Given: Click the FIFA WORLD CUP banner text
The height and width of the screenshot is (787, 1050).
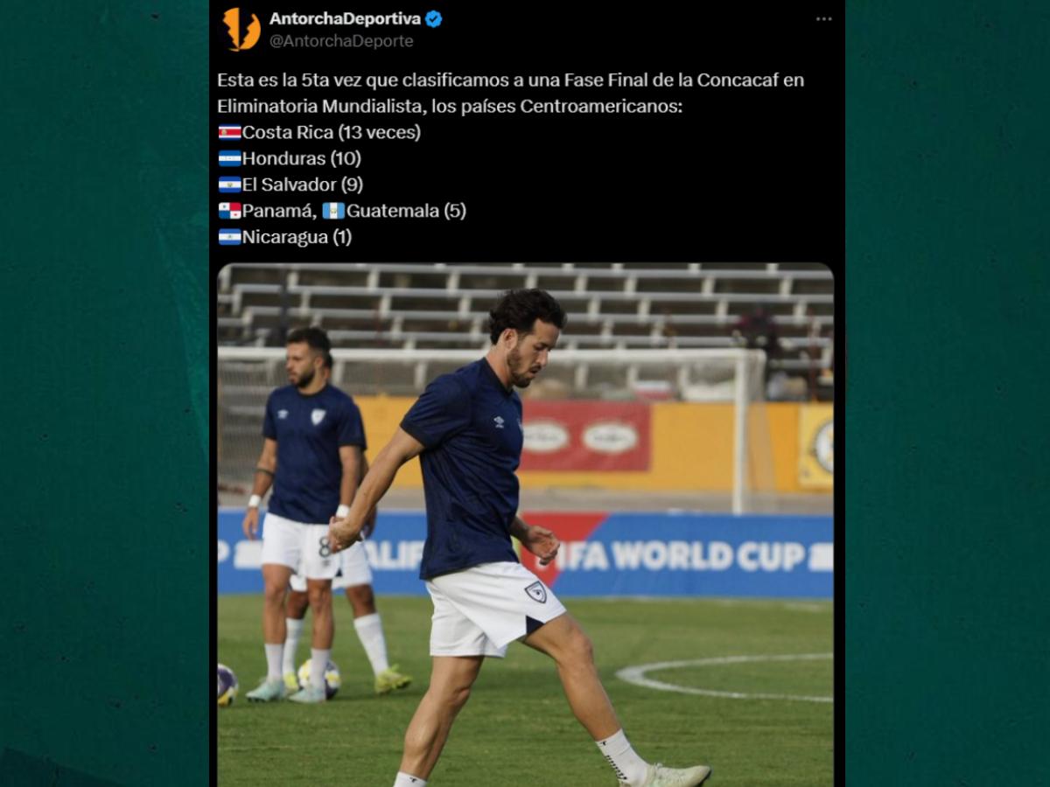Looking at the screenshot, I should pyautogui.click(x=685, y=556).
